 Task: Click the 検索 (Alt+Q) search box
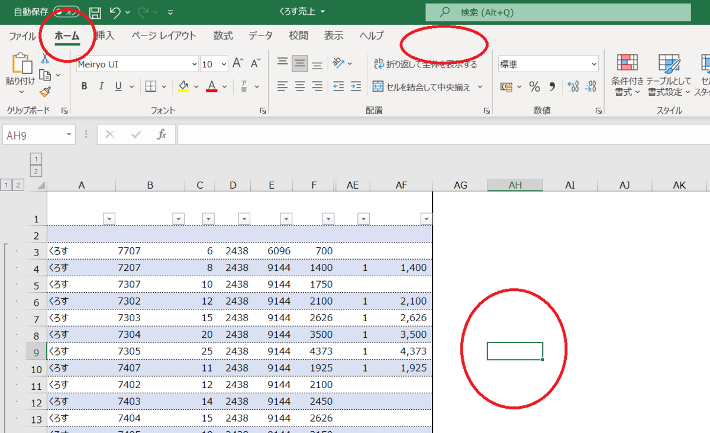(x=558, y=12)
